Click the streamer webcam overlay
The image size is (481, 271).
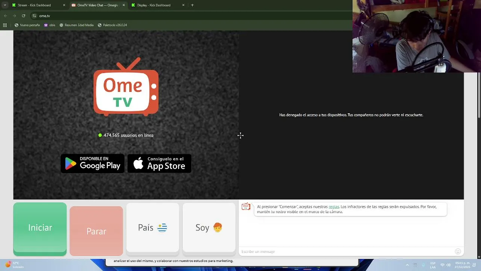tap(417, 36)
